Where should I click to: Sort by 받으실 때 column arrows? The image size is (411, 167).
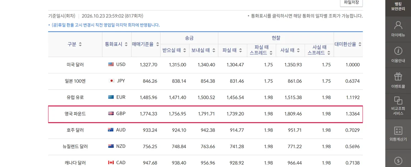click(185, 50)
